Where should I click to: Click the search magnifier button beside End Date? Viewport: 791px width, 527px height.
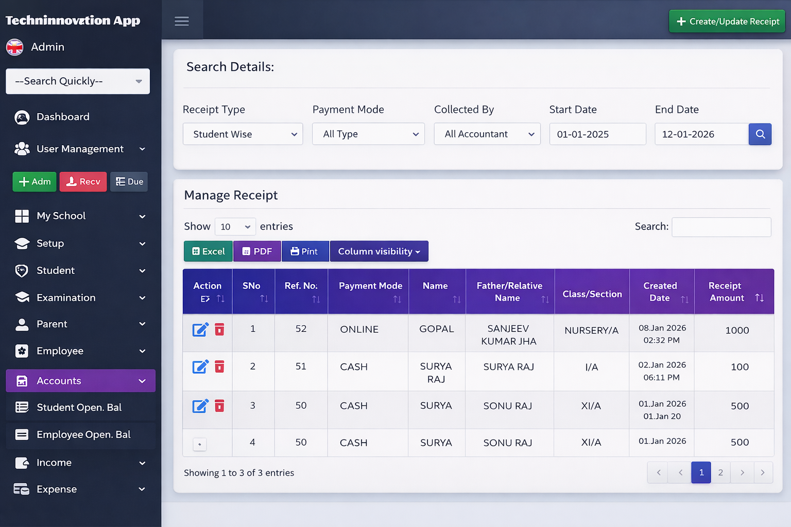pyautogui.click(x=760, y=134)
